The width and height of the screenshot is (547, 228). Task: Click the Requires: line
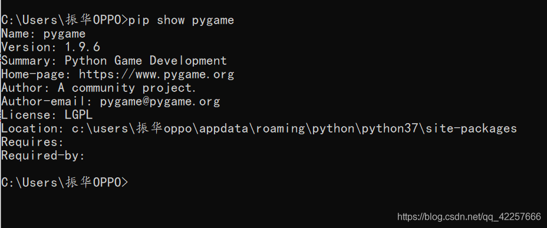pyautogui.click(x=32, y=142)
